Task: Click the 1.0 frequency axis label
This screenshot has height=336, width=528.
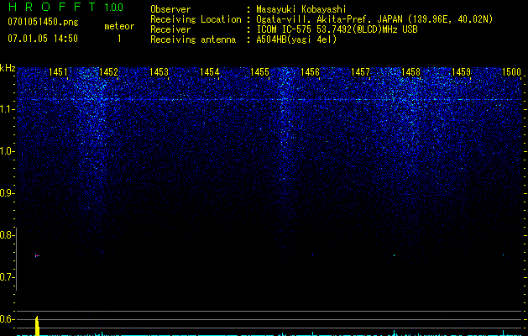Action: pos(7,151)
